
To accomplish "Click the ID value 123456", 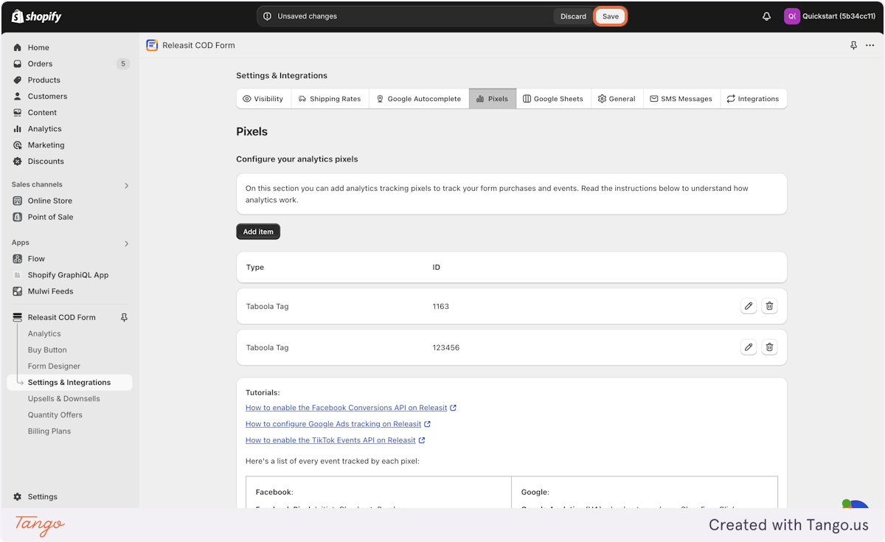I will pyautogui.click(x=446, y=347).
